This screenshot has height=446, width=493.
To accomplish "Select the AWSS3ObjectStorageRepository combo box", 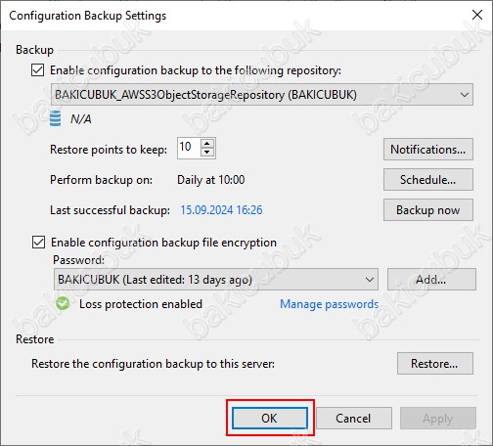I will click(262, 95).
